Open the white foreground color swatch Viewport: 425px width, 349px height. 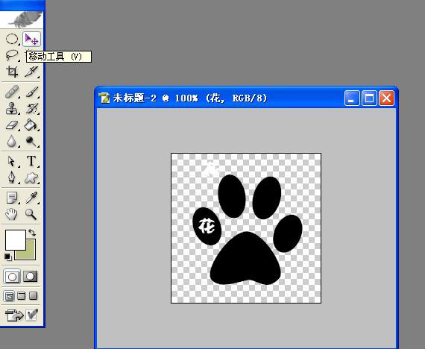16,240
